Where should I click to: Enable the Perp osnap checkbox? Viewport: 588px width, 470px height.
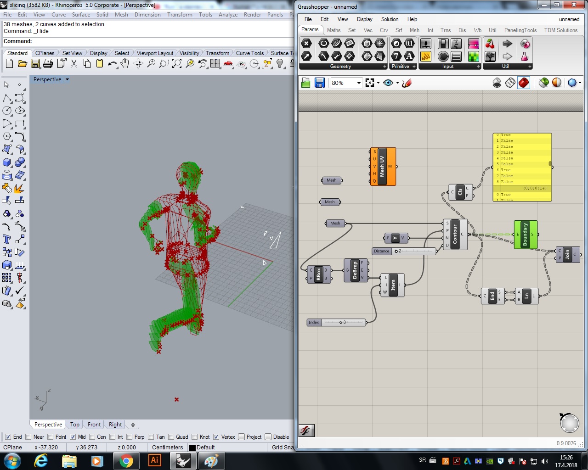coord(130,436)
